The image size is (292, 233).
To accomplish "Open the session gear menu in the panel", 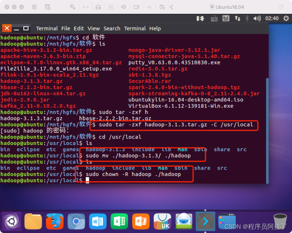I will click(286, 18).
